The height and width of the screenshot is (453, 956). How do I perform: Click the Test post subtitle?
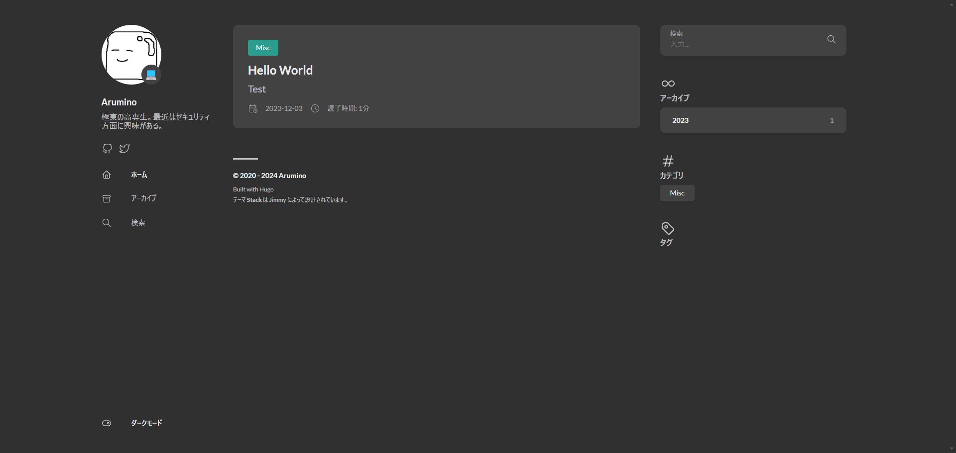tap(257, 89)
